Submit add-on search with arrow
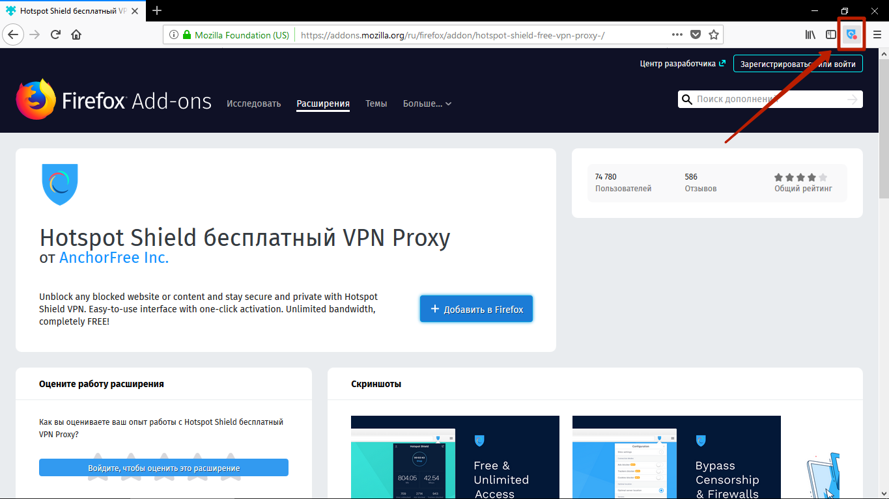The height and width of the screenshot is (499, 889). pos(853,100)
